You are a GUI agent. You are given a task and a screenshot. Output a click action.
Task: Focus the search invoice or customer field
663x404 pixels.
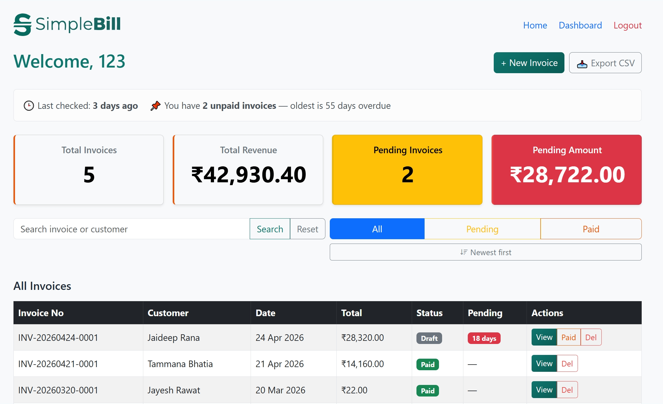(x=131, y=229)
